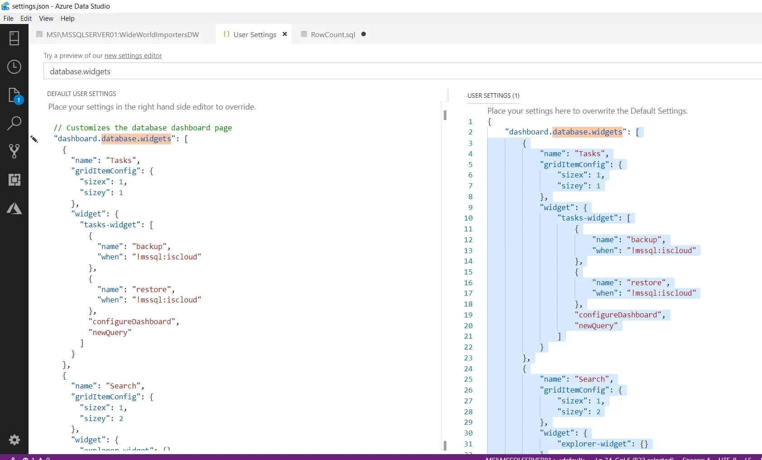The image size is (762, 460).
Task: Click "newQuery" in default settings pane
Action: click(x=110, y=332)
